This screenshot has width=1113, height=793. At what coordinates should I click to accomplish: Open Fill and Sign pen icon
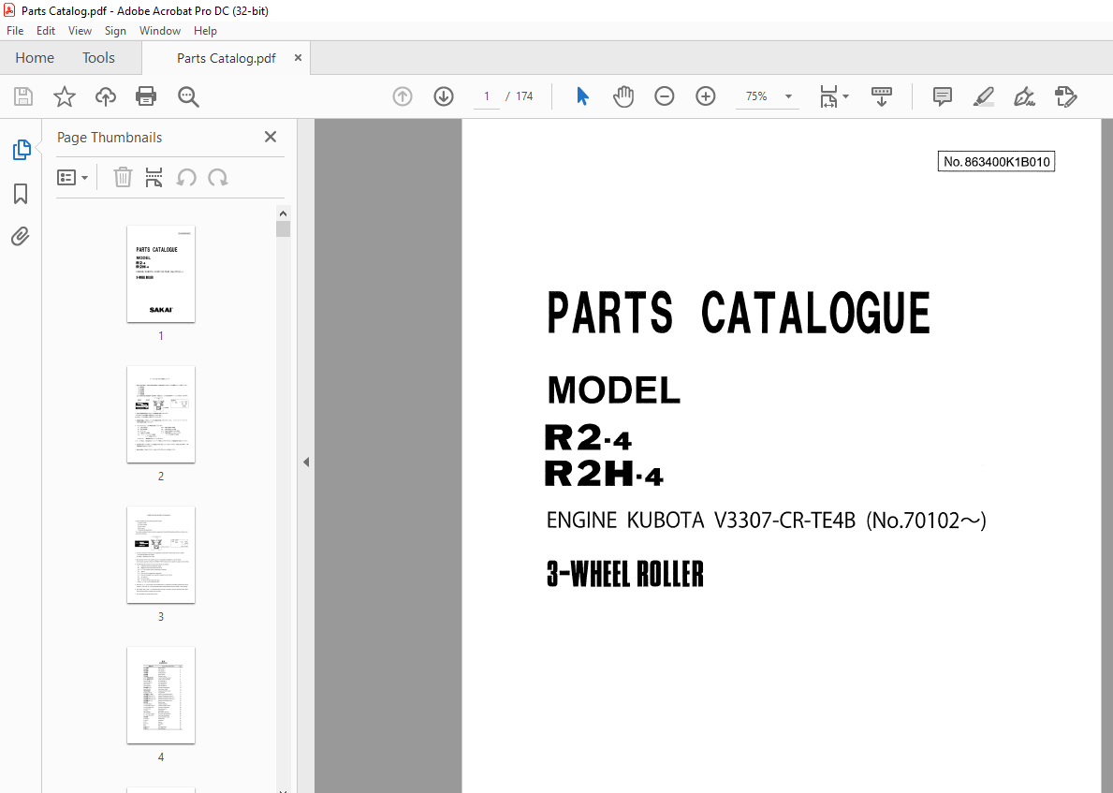coord(1024,96)
